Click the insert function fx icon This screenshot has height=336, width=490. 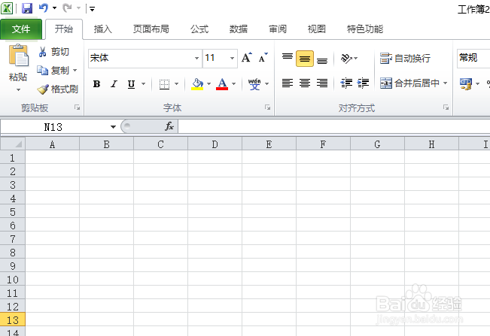(169, 126)
